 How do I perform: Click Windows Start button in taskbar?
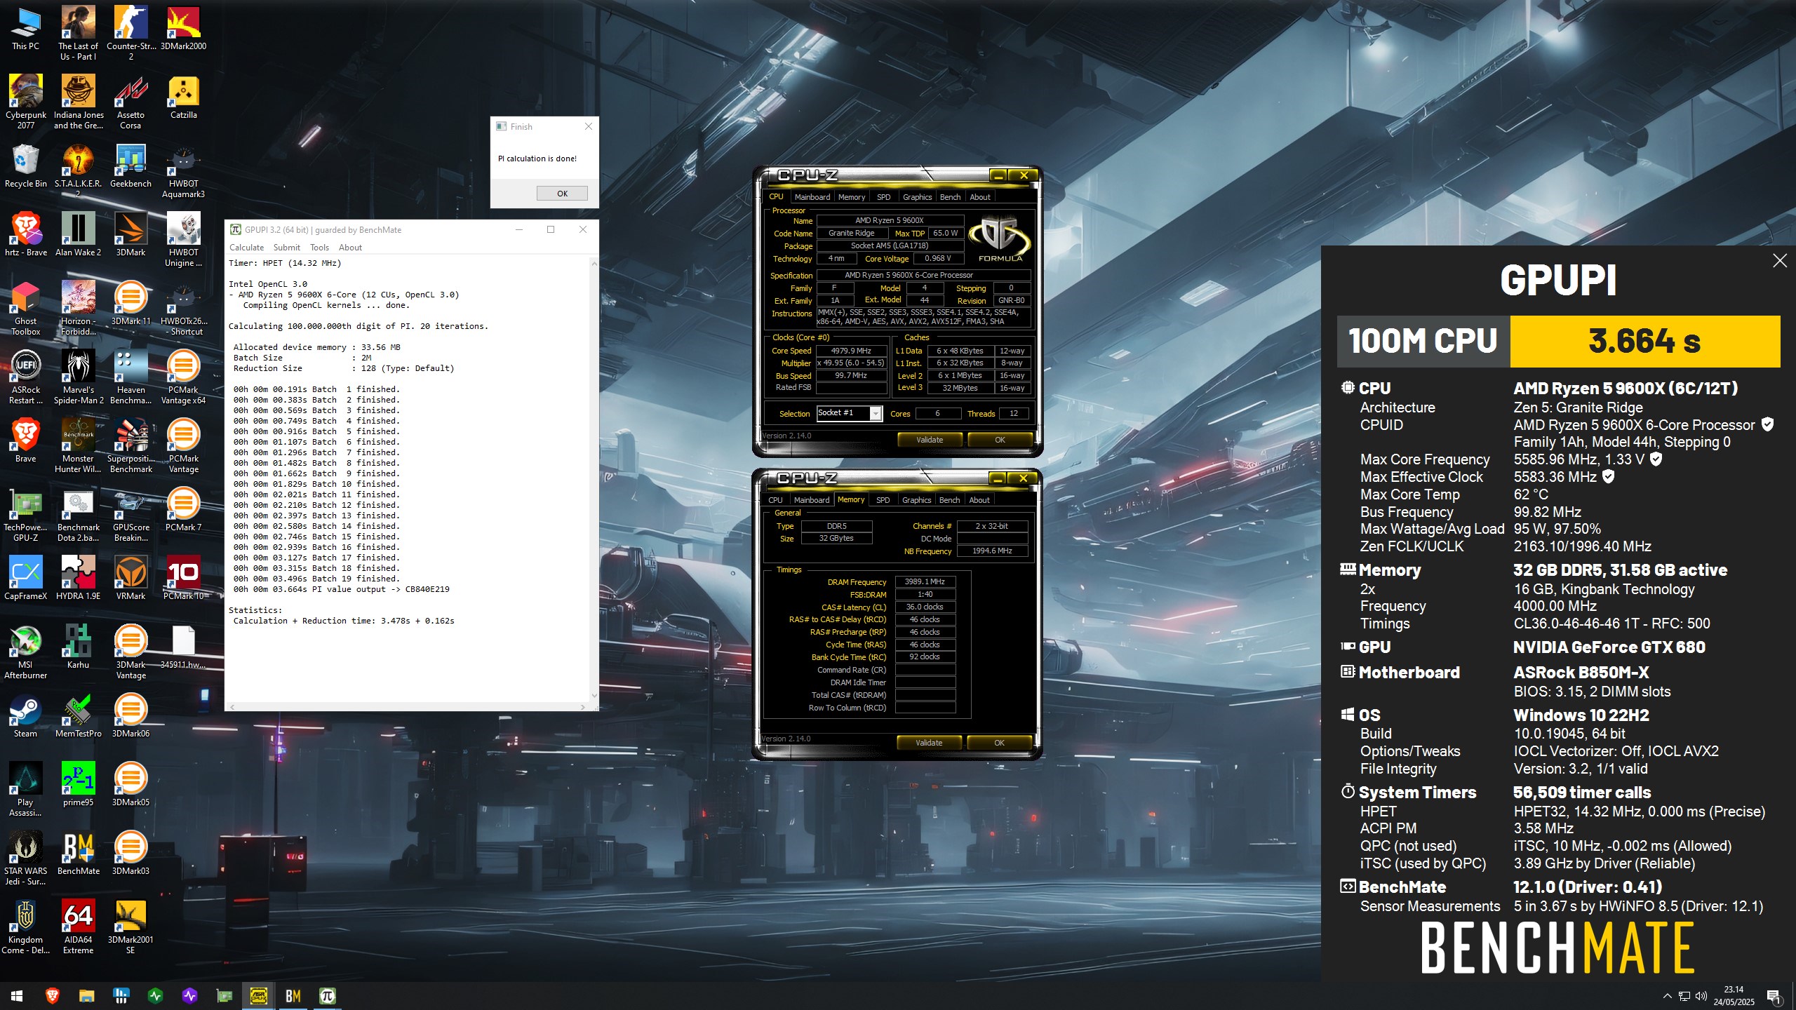(17, 996)
